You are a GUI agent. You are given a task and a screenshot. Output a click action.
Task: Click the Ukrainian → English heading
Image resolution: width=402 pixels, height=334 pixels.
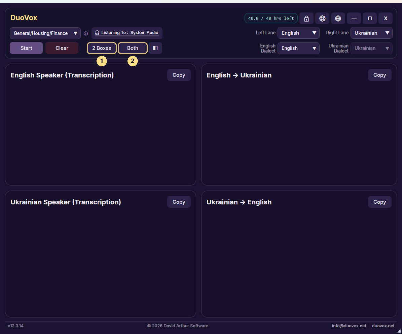(239, 202)
